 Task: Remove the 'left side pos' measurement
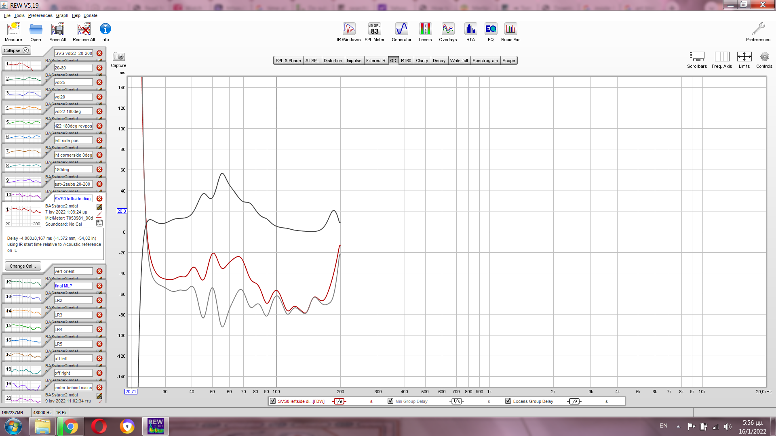point(99,140)
